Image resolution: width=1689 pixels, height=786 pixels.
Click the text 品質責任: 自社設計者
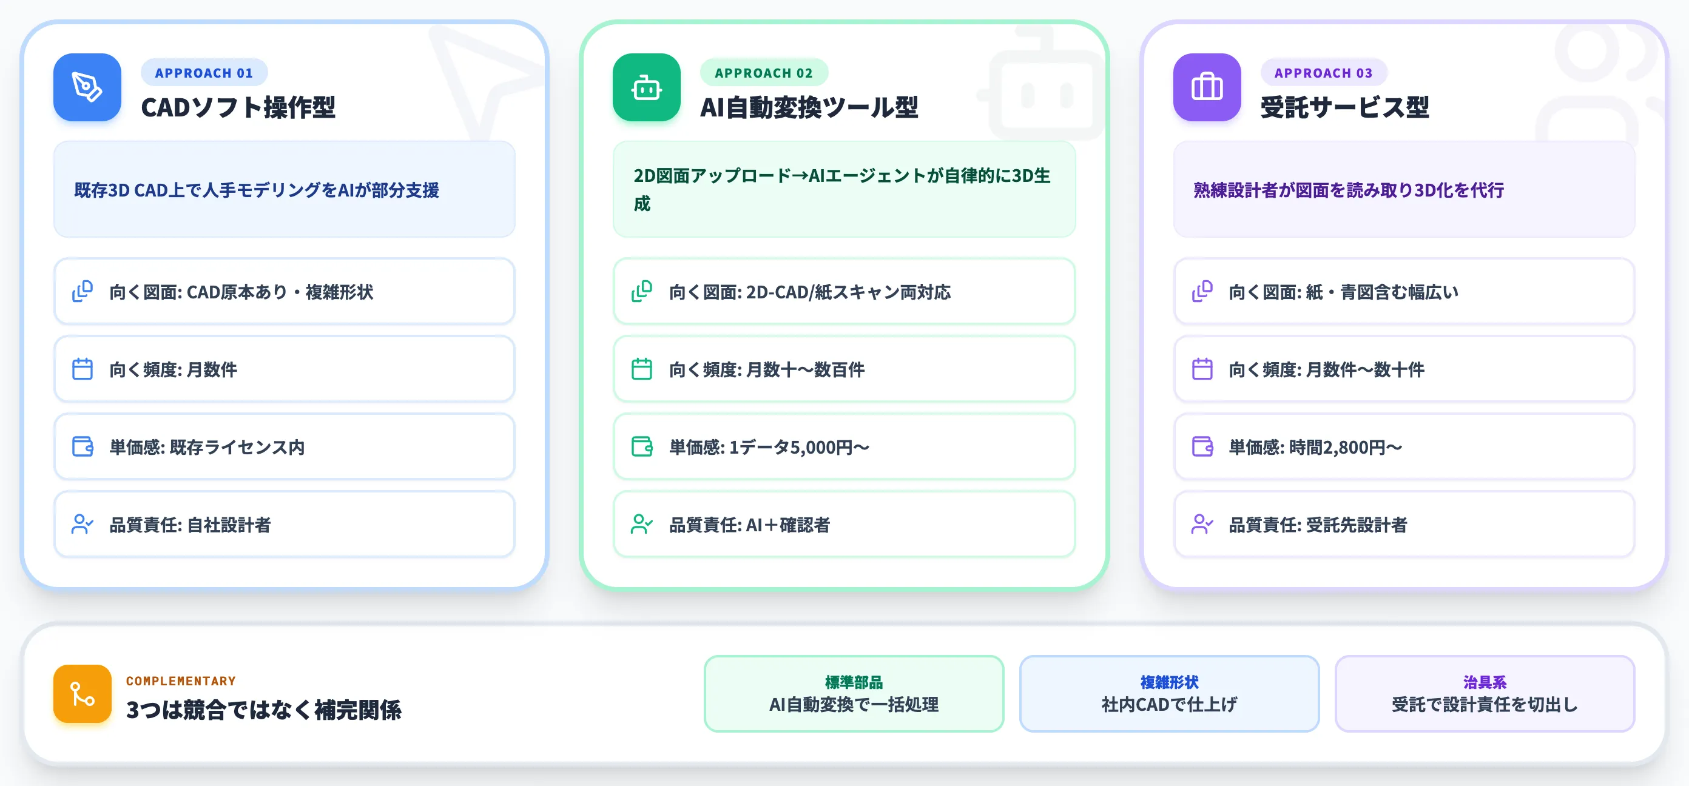pyautogui.click(x=190, y=525)
